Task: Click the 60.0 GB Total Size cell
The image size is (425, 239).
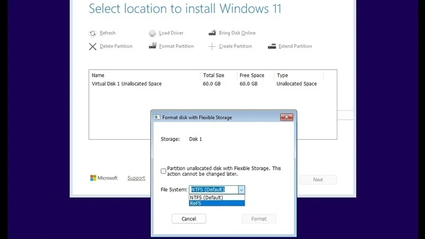Action: click(x=211, y=84)
